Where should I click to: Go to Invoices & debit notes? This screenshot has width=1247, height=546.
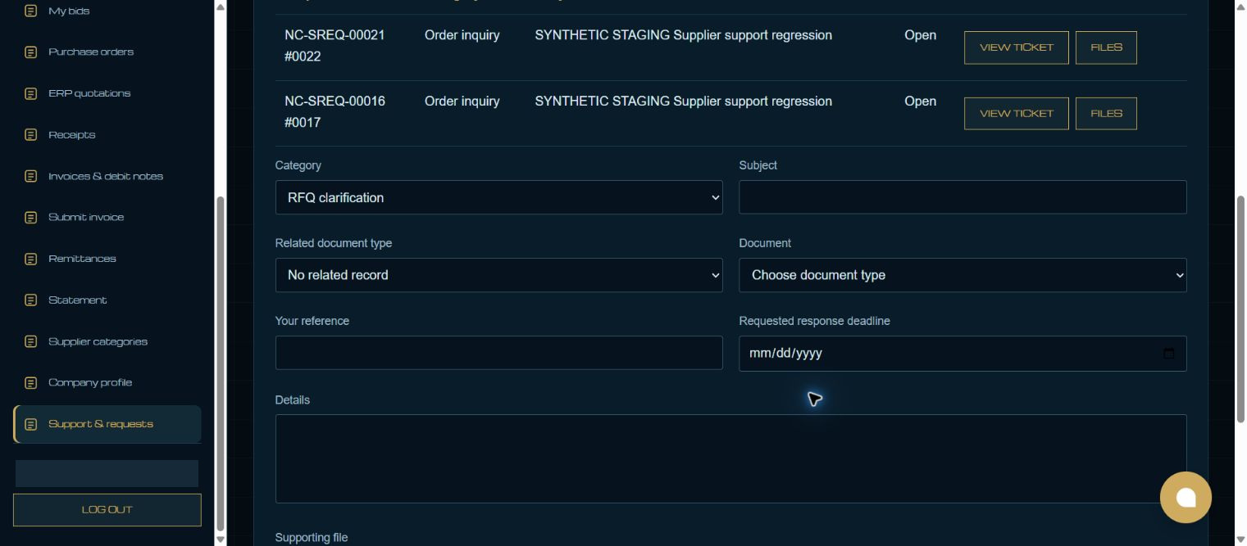click(x=107, y=176)
